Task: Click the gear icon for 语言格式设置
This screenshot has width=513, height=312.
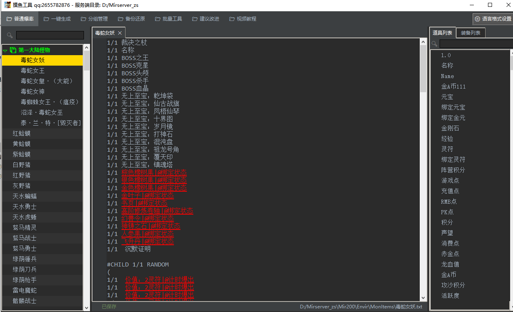Action: click(477, 19)
